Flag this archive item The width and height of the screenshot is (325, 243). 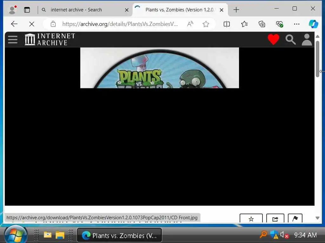pyautogui.click(x=295, y=219)
